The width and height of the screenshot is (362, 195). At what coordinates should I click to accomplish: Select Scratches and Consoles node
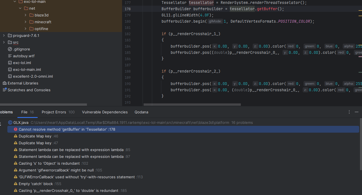29,90
